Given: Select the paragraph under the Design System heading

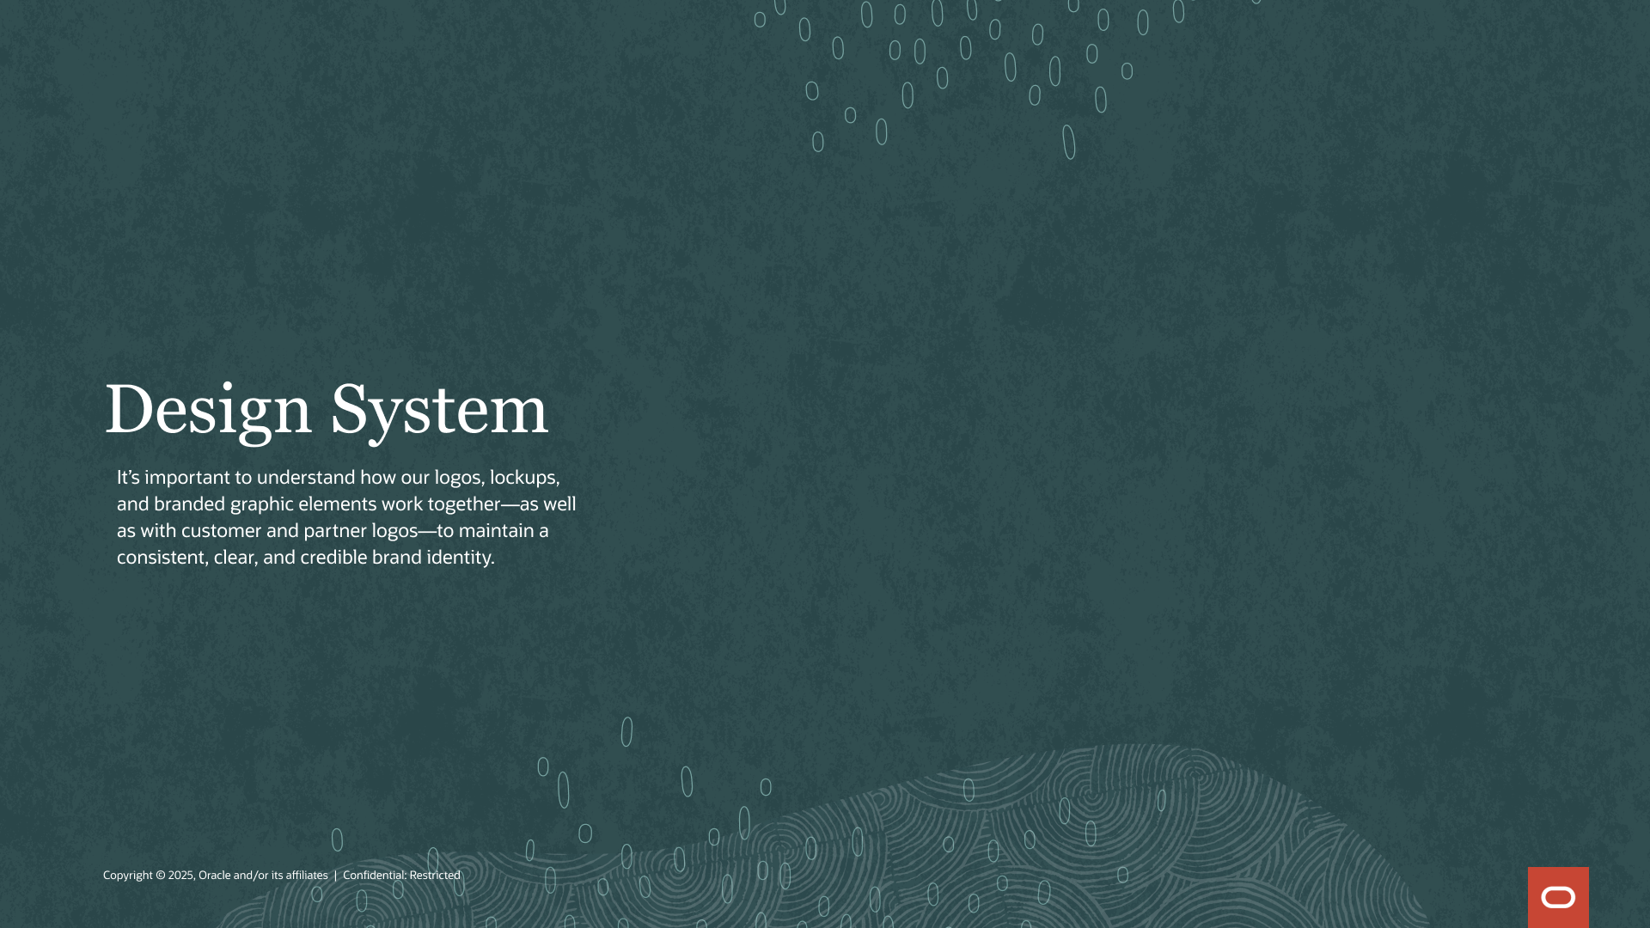Looking at the screenshot, I should point(346,517).
